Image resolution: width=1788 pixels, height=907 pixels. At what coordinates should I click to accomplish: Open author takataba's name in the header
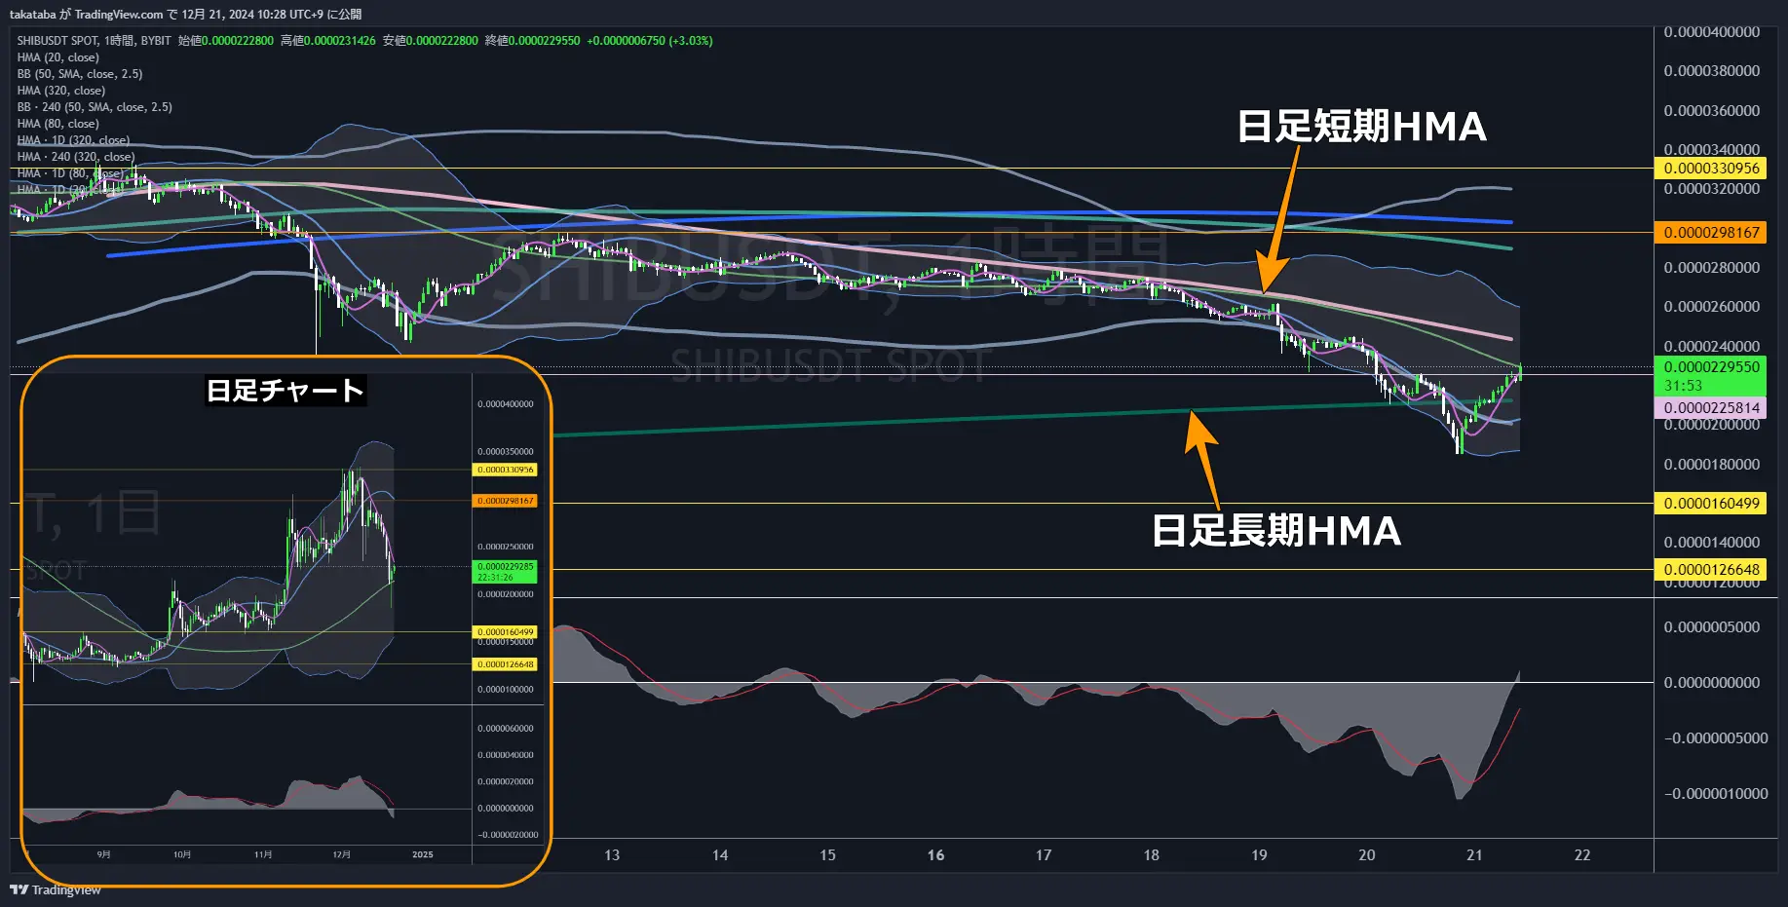(x=33, y=14)
